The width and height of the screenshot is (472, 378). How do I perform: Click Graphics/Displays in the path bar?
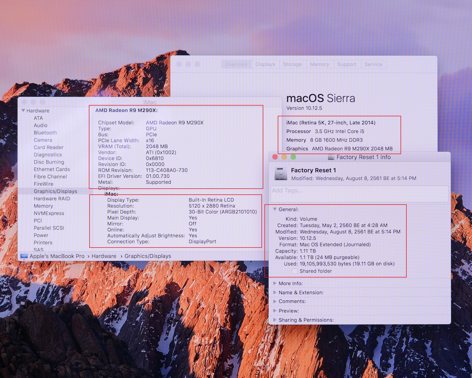148,256
